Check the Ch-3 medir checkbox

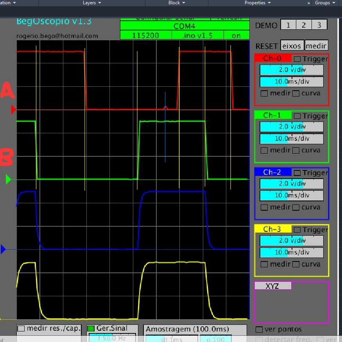click(264, 264)
